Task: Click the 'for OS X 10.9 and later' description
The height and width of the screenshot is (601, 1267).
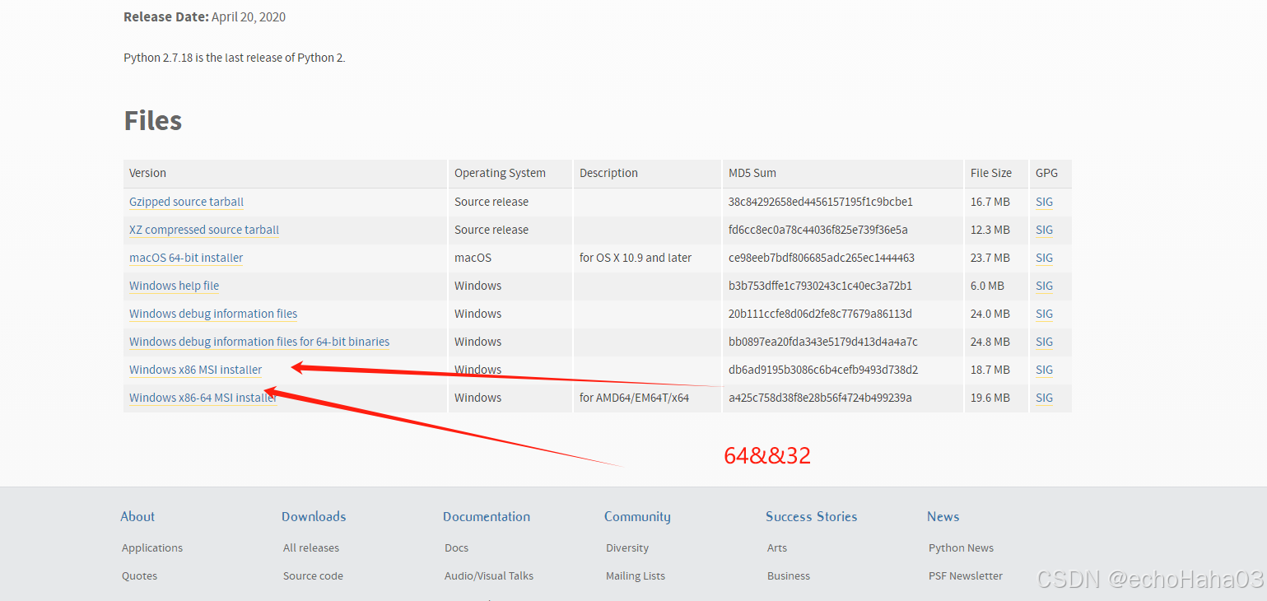Action: coord(636,258)
